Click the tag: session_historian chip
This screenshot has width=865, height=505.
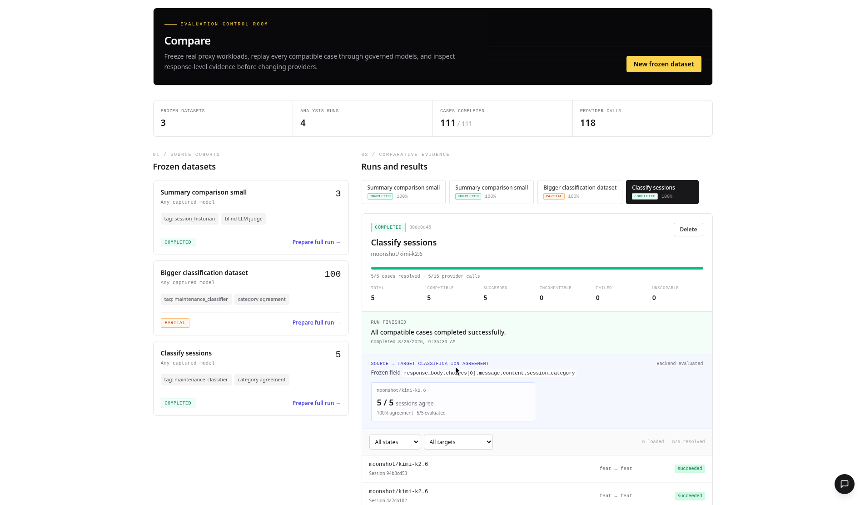pyautogui.click(x=189, y=219)
